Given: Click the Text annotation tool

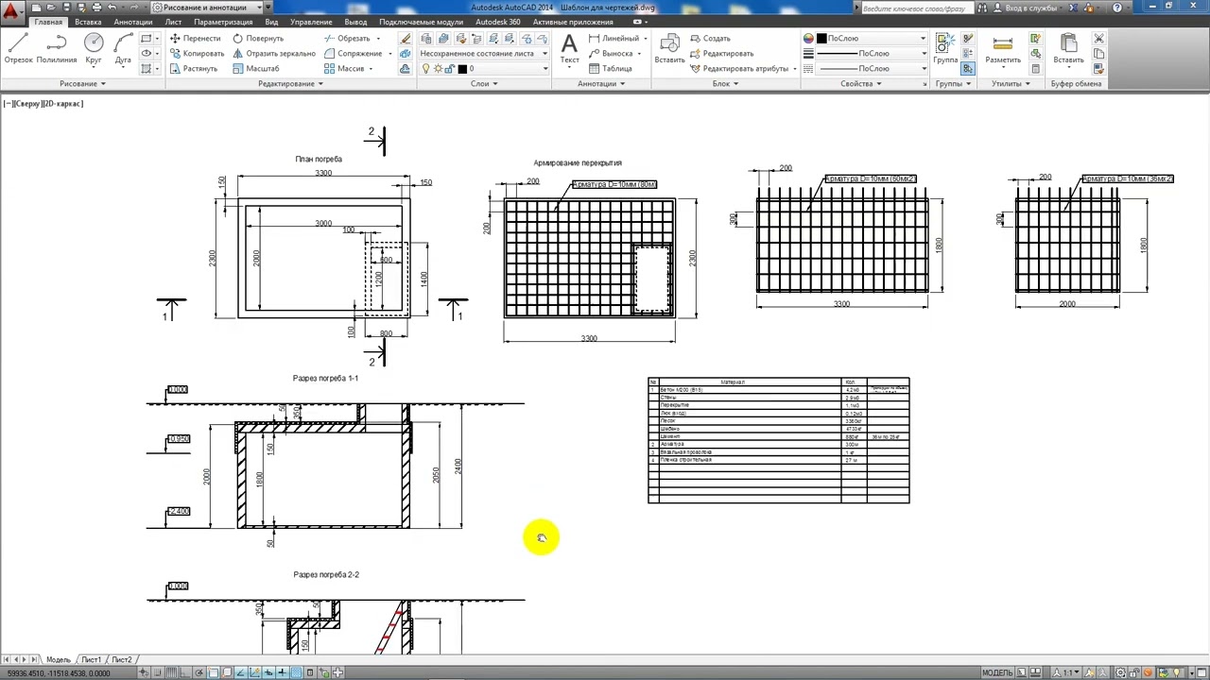Looking at the screenshot, I should pyautogui.click(x=569, y=49).
